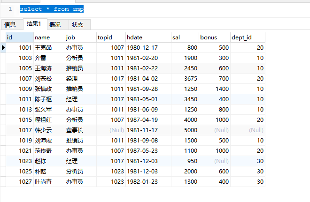Screen dimensions: 310x202
Task: Select the name cell 范传奇
Action: (x=49, y=151)
